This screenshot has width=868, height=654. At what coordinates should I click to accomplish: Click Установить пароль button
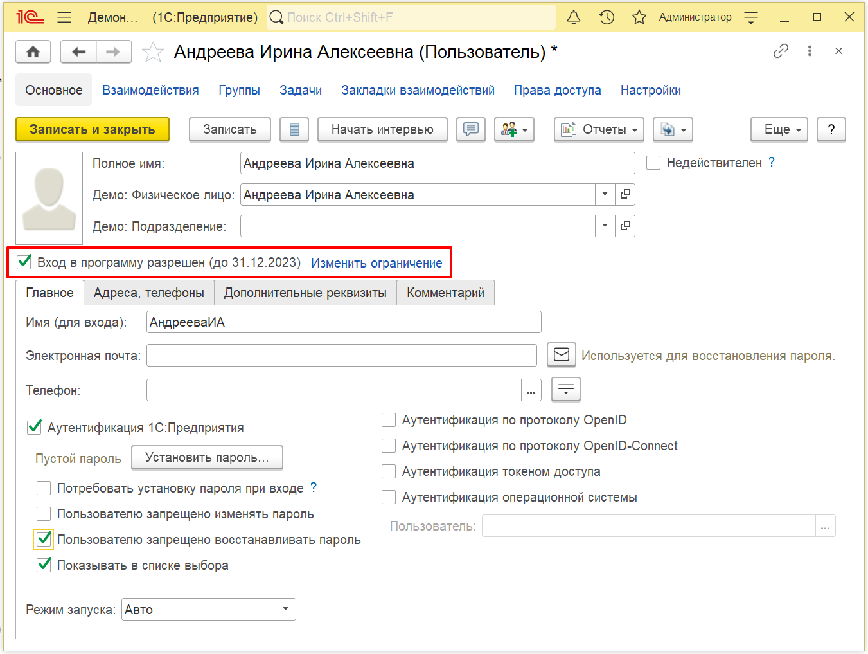207,457
